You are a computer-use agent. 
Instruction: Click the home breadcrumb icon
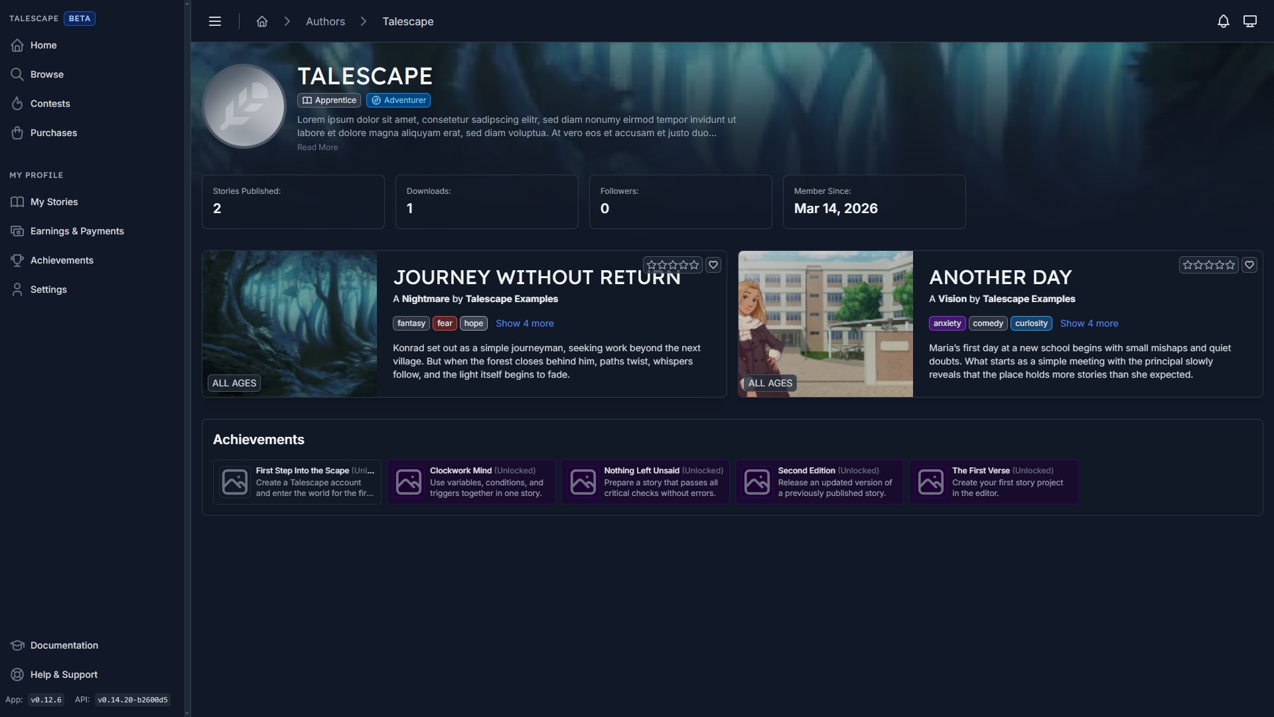[x=262, y=21]
